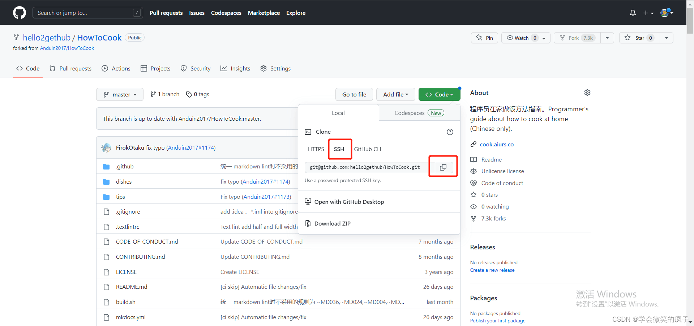Screen dimensions: 694x326
Task: Toggle Watch on this repository
Action: 526,38
